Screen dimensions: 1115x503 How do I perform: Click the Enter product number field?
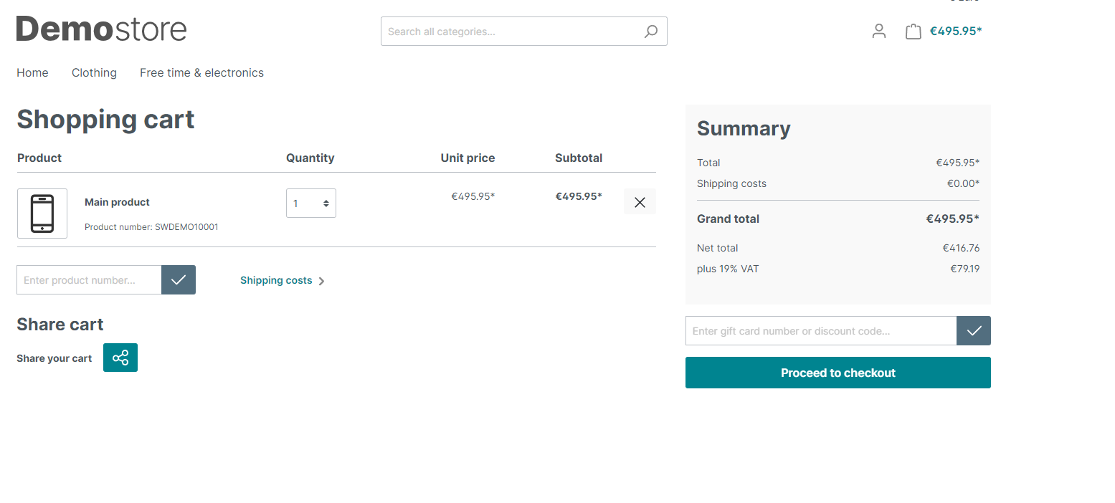tap(89, 280)
